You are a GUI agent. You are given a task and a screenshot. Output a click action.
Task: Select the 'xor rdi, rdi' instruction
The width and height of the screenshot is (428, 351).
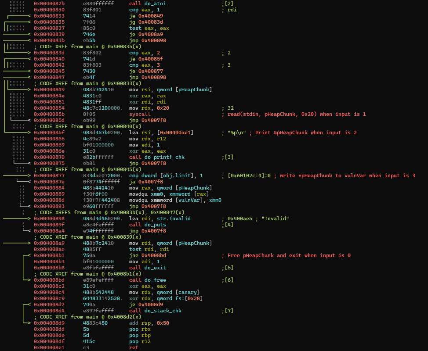coord(147,102)
